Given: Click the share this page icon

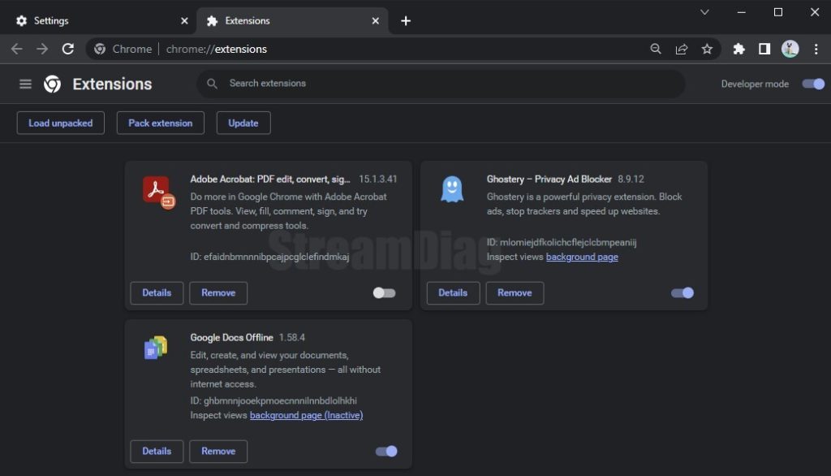Looking at the screenshot, I should coord(681,49).
